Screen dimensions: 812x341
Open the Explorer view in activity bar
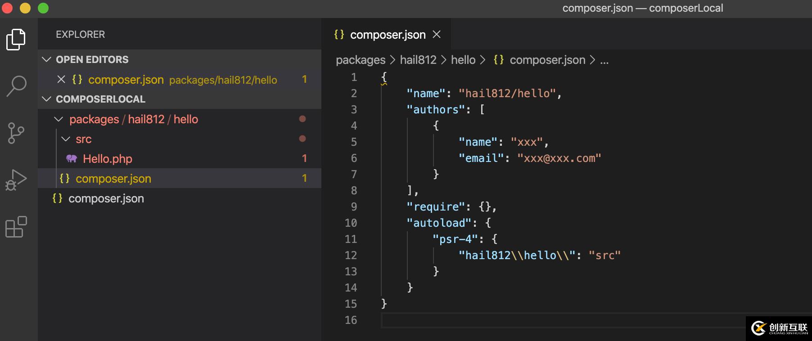(16, 40)
